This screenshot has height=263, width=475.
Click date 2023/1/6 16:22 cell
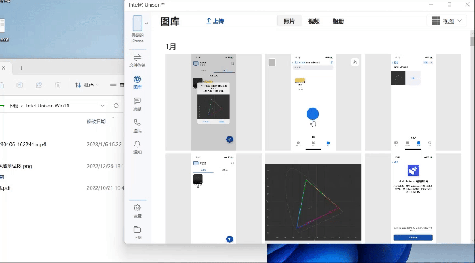click(x=104, y=144)
